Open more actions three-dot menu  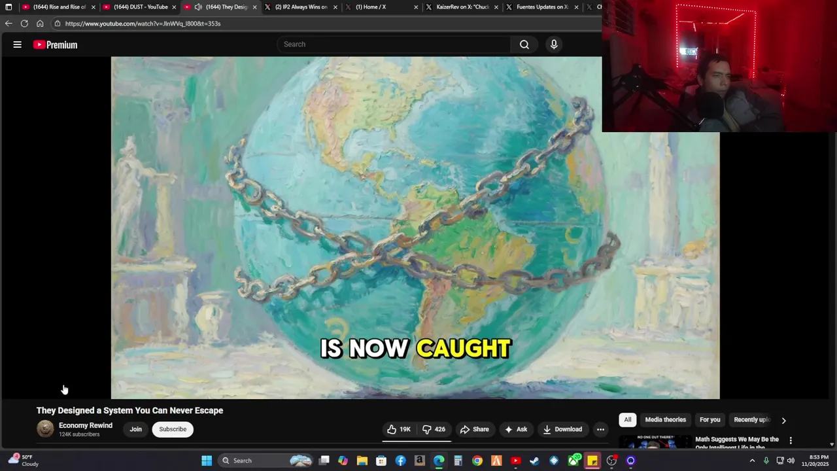[600, 429]
